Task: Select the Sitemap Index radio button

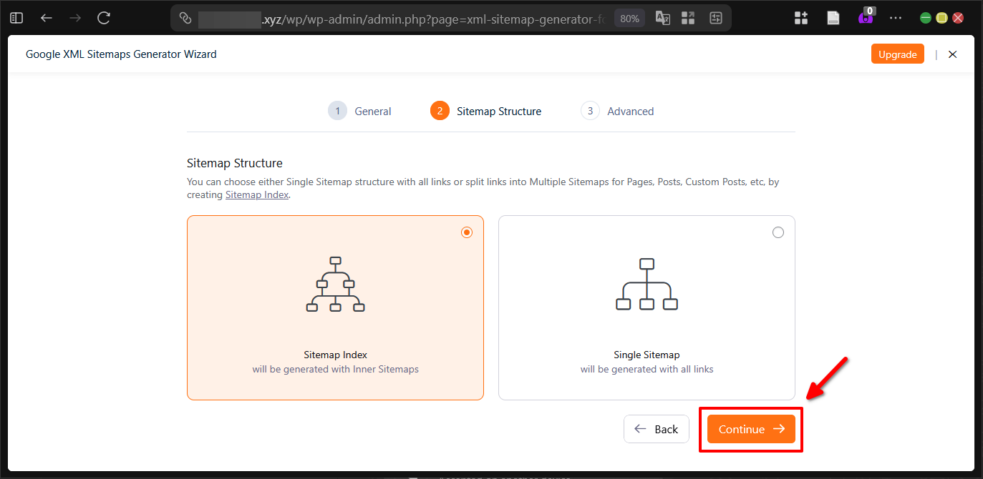Action: 467,232
